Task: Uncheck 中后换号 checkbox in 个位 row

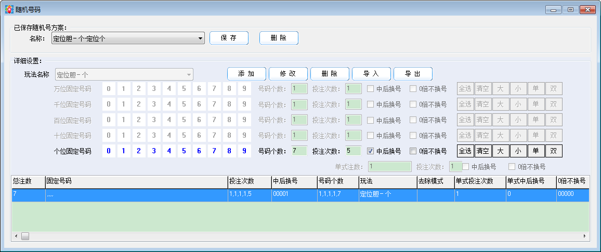Action: 371,151
